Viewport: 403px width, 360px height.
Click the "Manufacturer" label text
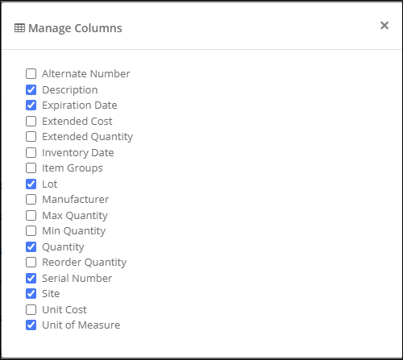(76, 199)
